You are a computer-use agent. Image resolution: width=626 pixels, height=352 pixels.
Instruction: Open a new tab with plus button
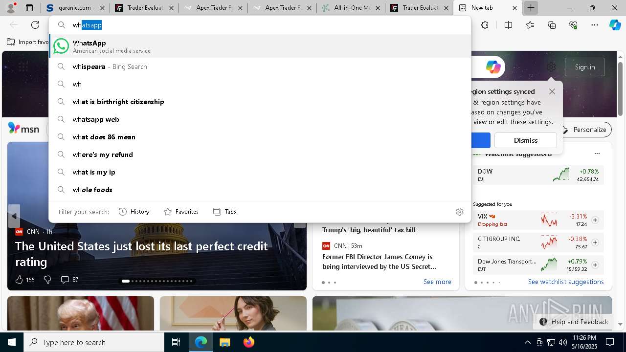(531, 8)
